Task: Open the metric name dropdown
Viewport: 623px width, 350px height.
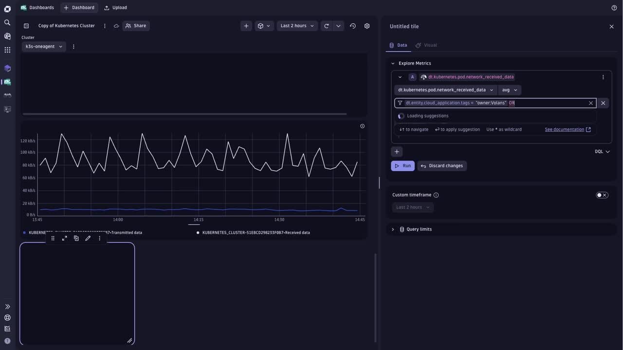Action: (x=446, y=90)
